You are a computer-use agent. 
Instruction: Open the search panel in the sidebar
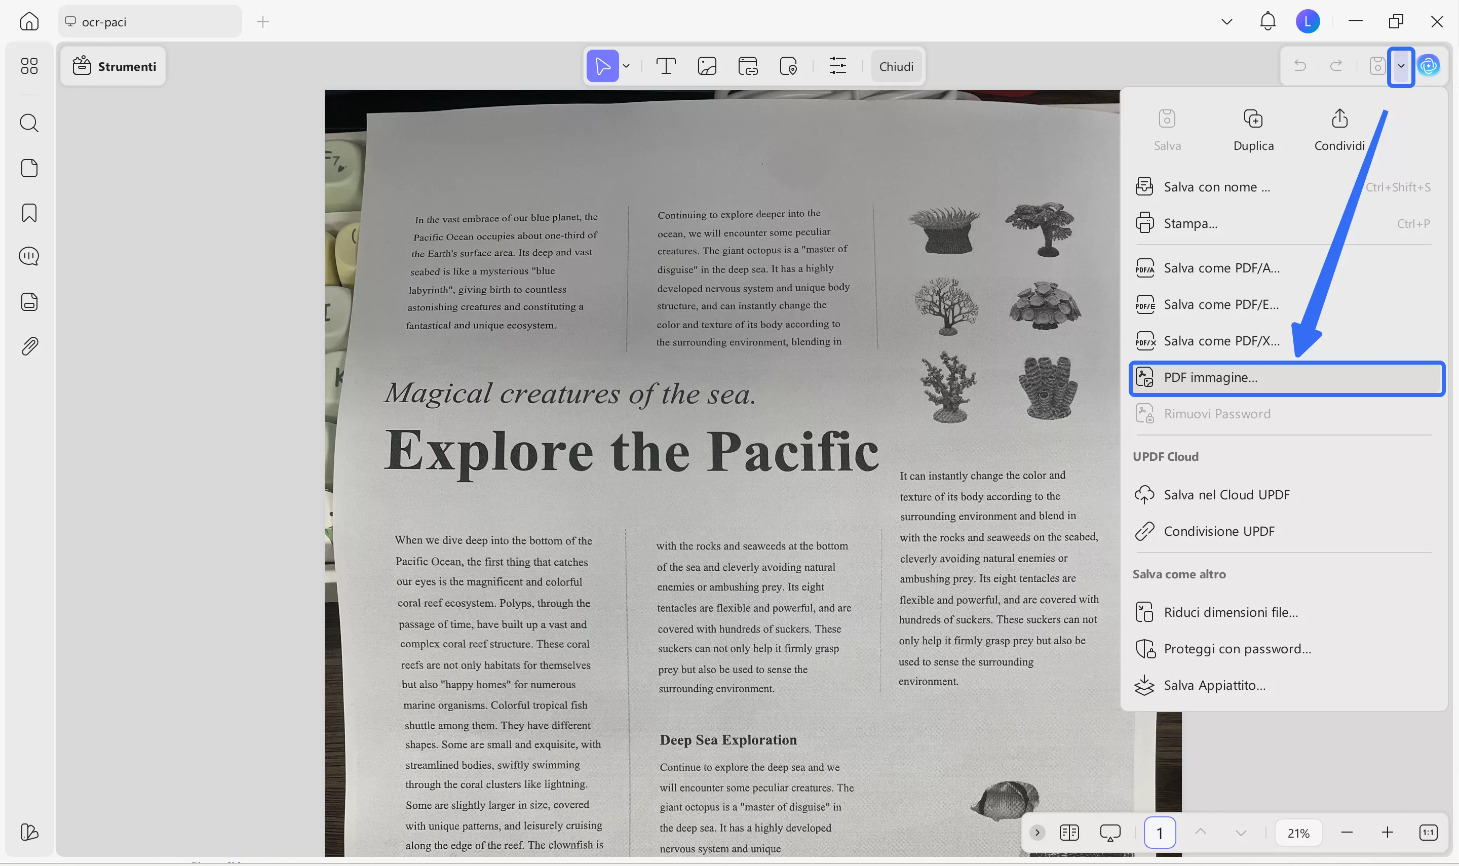click(x=28, y=123)
